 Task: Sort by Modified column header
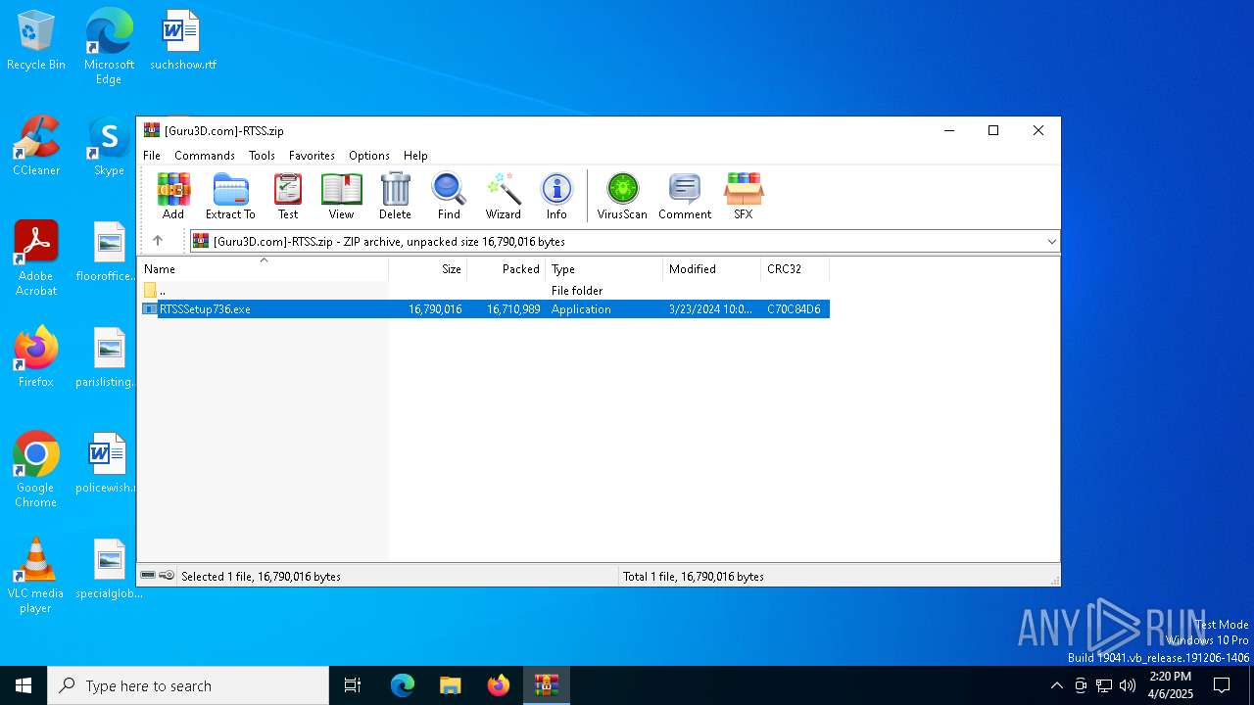pos(712,269)
